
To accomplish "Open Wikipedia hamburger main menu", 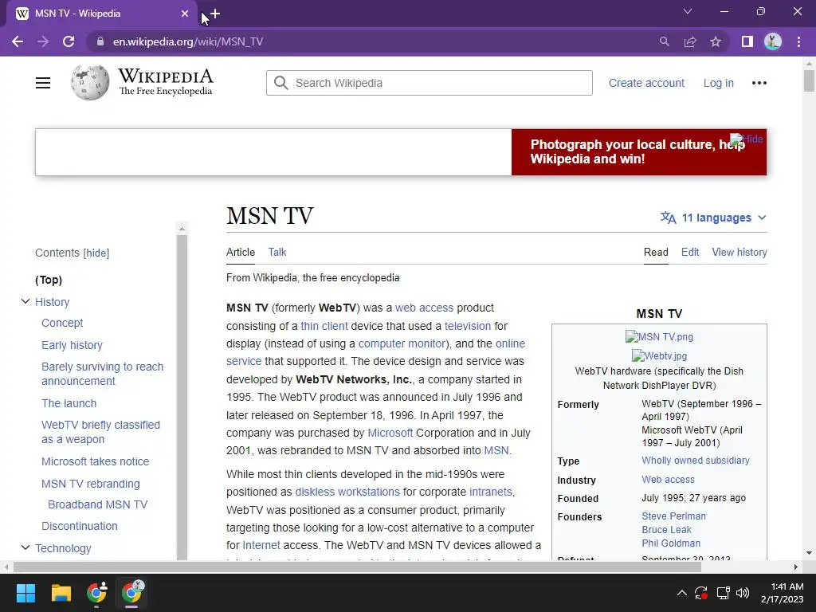I will pos(43,83).
